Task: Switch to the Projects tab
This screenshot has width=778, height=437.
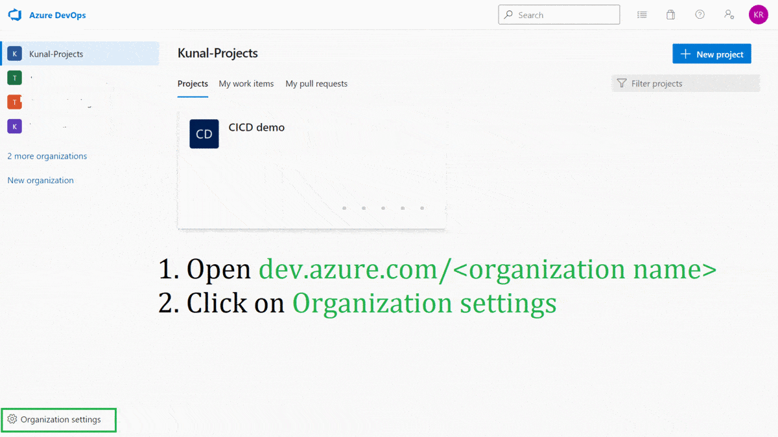Action: (x=193, y=84)
